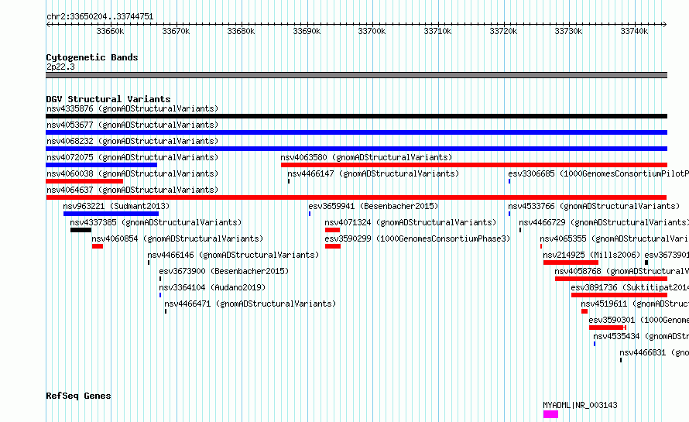Click the black nsv4335876 variant bar
Image resolution: width=689 pixels, height=422 pixels.
[x=356, y=116]
